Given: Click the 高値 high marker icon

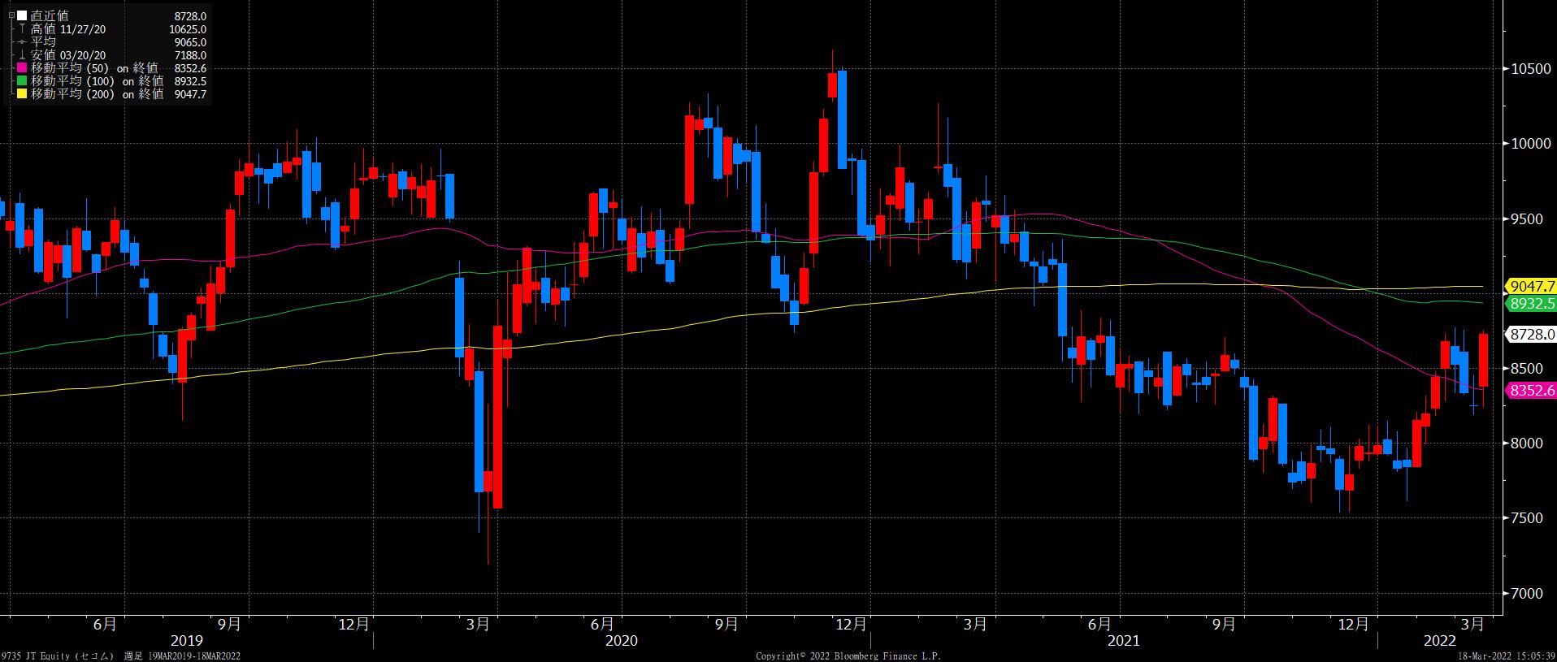Looking at the screenshot, I should pyautogui.click(x=22, y=29).
